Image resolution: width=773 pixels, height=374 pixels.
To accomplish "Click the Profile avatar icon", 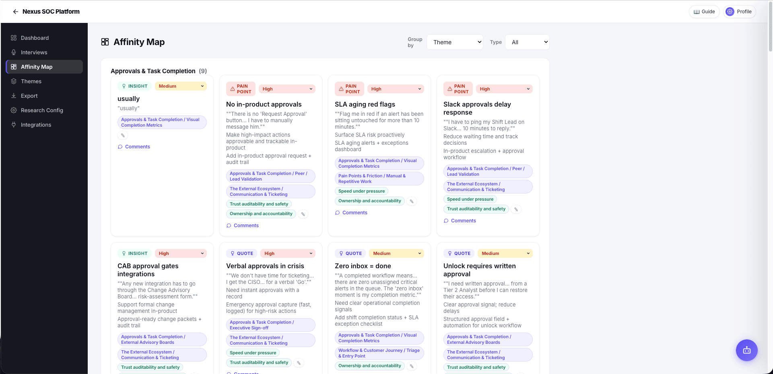I will 730,12.
